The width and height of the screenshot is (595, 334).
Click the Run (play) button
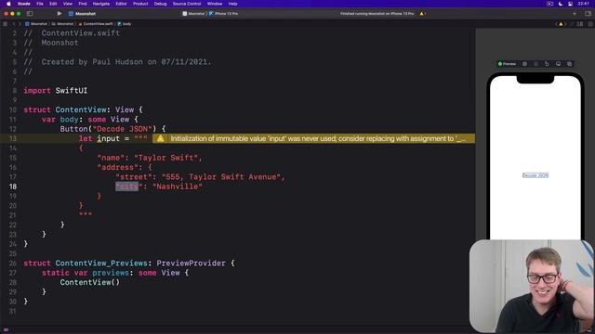coord(59,14)
